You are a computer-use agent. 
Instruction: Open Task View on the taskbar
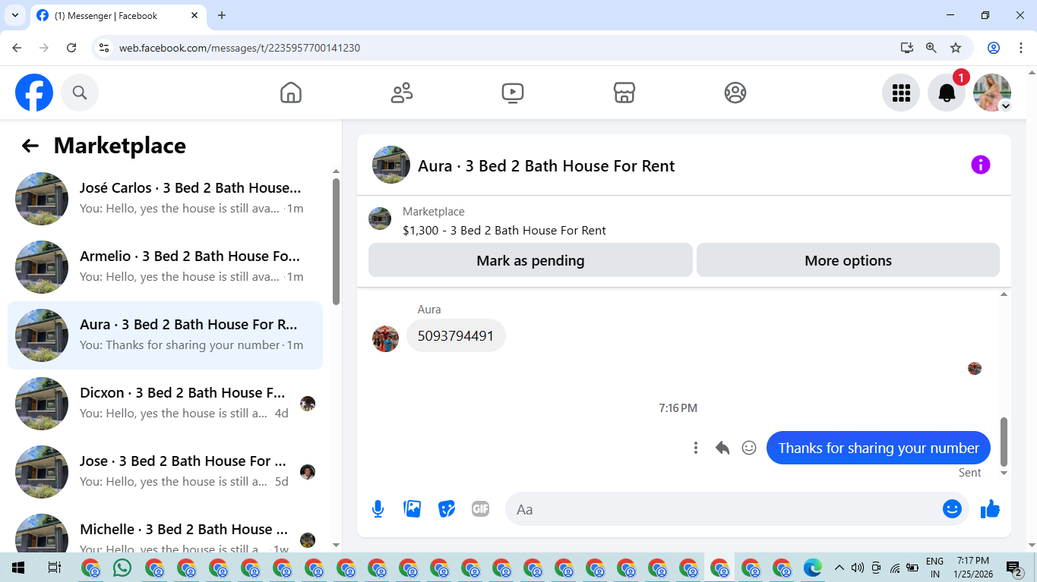[55, 568]
